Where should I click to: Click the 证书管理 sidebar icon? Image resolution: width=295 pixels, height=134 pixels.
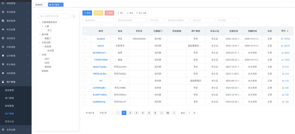tap(3, 56)
